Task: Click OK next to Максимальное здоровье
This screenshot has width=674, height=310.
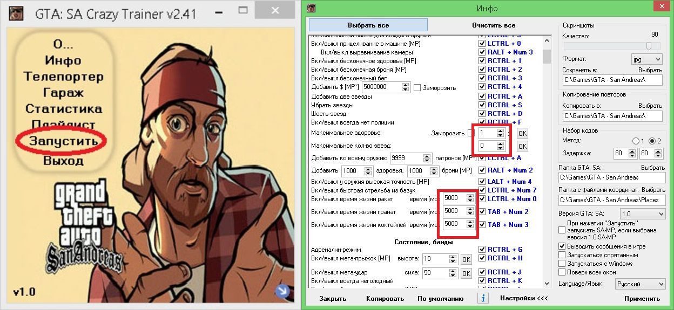Action: (522, 133)
